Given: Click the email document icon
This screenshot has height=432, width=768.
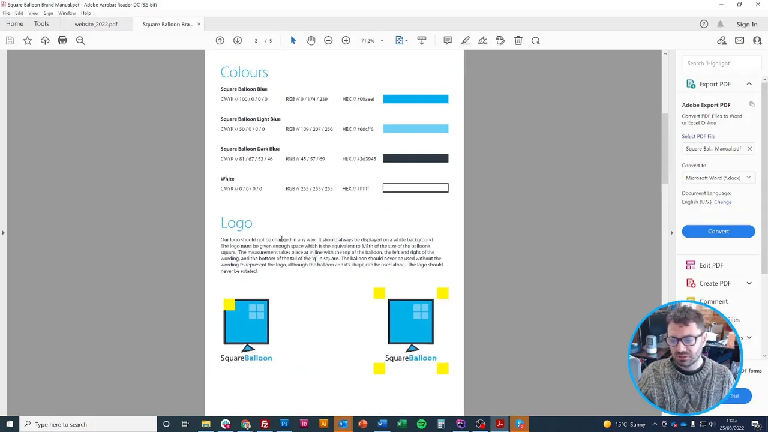Looking at the screenshot, I should 739,40.
